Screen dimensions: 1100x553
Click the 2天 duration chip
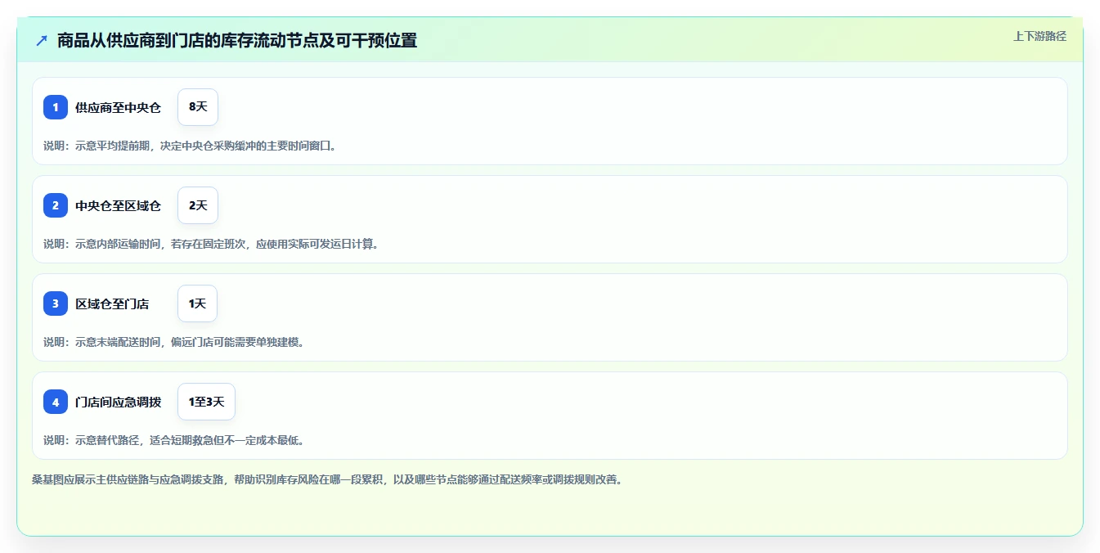[198, 205]
